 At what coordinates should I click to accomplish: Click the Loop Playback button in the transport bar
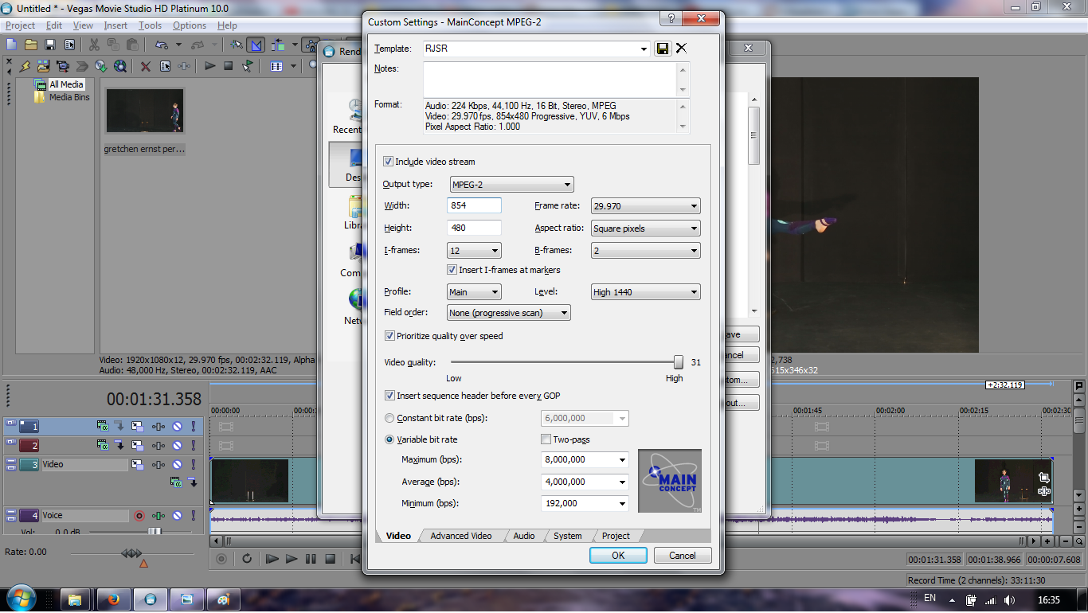coord(247,559)
